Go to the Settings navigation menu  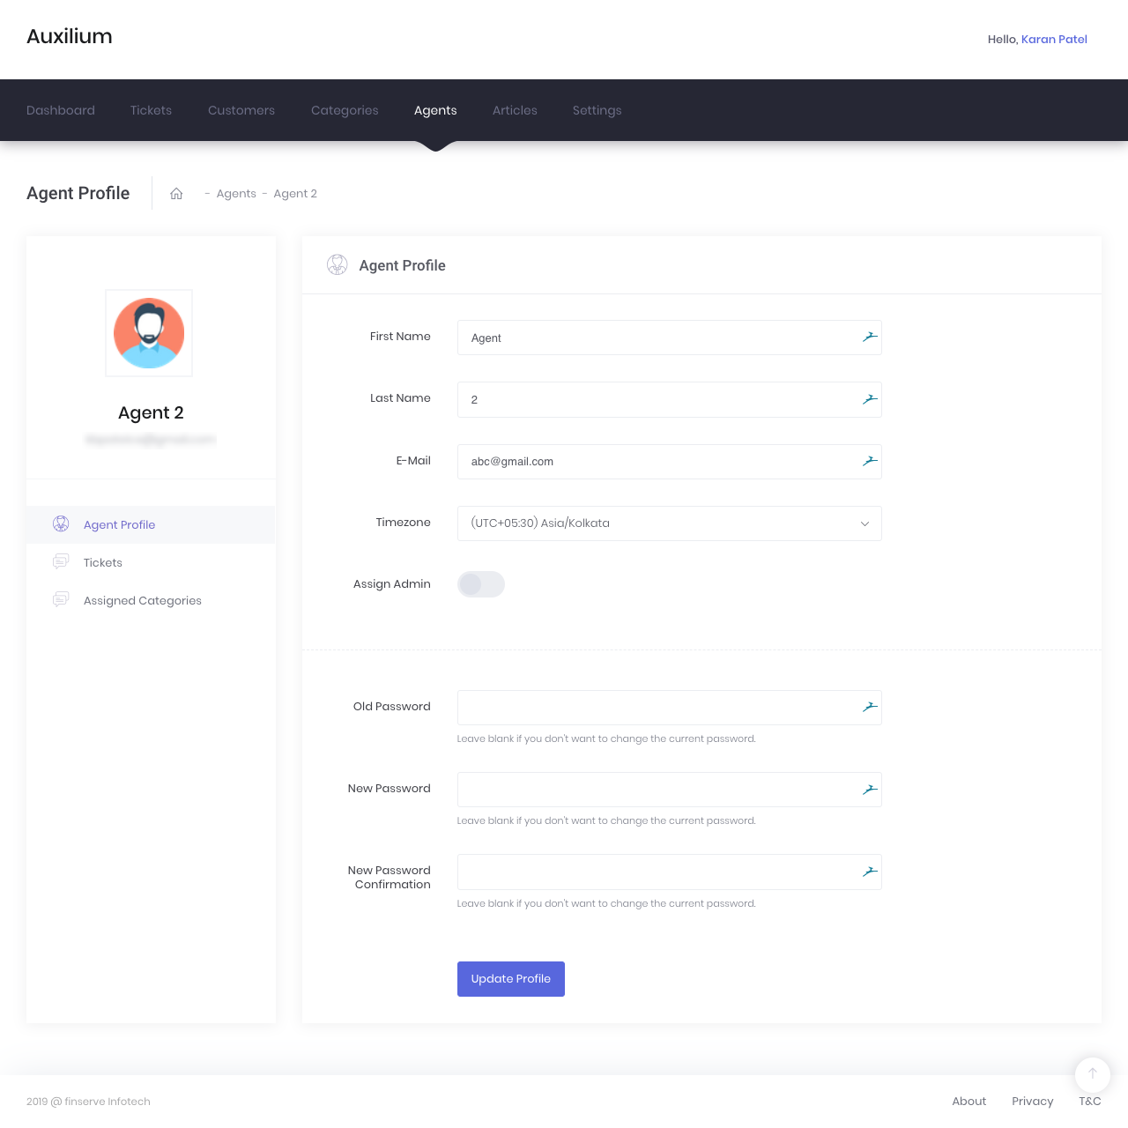(597, 110)
